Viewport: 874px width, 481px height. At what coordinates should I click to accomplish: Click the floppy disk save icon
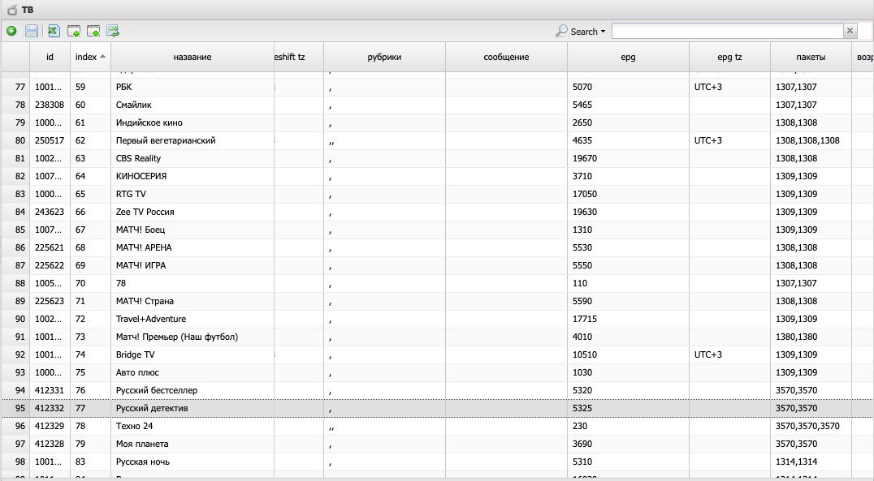(32, 31)
